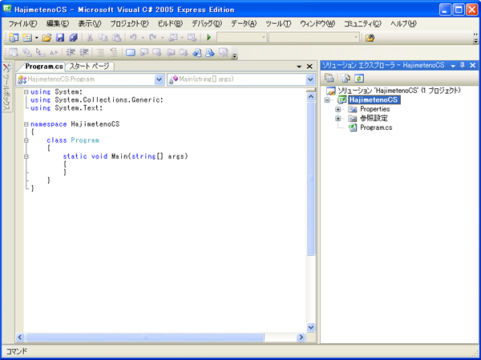Open the Undo history dropdown arrow
The width and height of the screenshot is (481, 360).
143,38
